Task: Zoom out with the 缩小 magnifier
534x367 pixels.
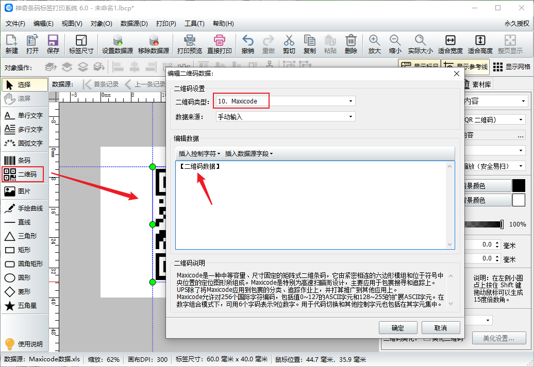Action: (x=395, y=44)
